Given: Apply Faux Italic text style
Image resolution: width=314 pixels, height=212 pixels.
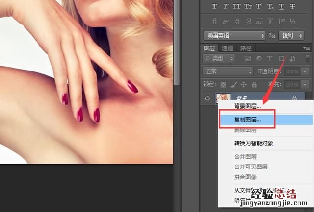Looking at the screenshot, I should coord(226,6).
